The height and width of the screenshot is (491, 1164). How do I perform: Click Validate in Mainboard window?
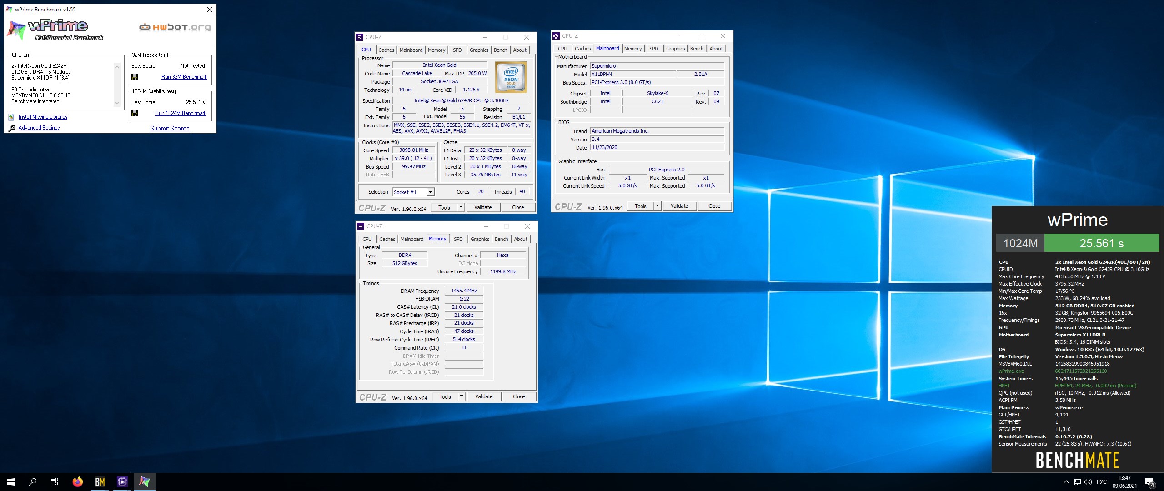click(679, 206)
